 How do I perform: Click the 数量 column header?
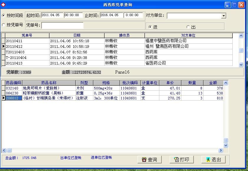pyautogui.click(x=192, y=83)
